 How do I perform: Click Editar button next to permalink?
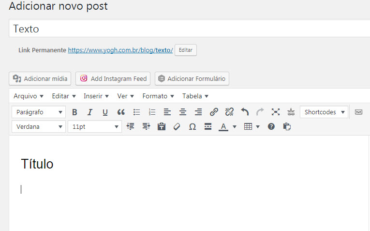pyautogui.click(x=186, y=50)
